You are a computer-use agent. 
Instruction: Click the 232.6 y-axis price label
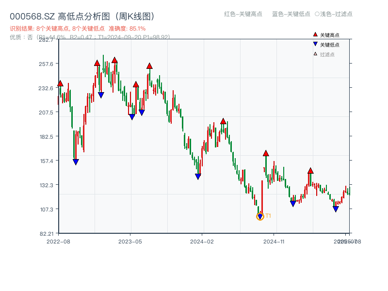[46, 88]
